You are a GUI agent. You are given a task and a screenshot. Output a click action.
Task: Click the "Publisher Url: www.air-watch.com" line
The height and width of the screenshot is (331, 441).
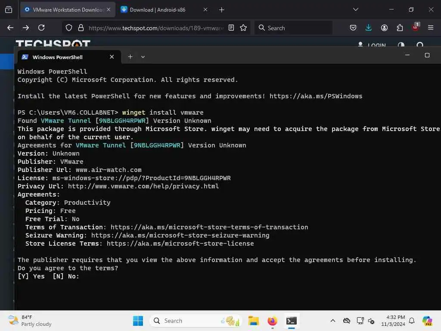[x=80, y=170]
